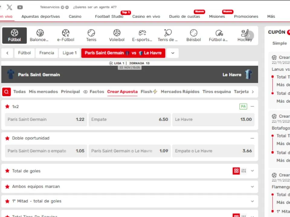The height and width of the screenshot is (217, 290).
Task: Switch to Mis mercados tab
Action: [x=43, y=92]
